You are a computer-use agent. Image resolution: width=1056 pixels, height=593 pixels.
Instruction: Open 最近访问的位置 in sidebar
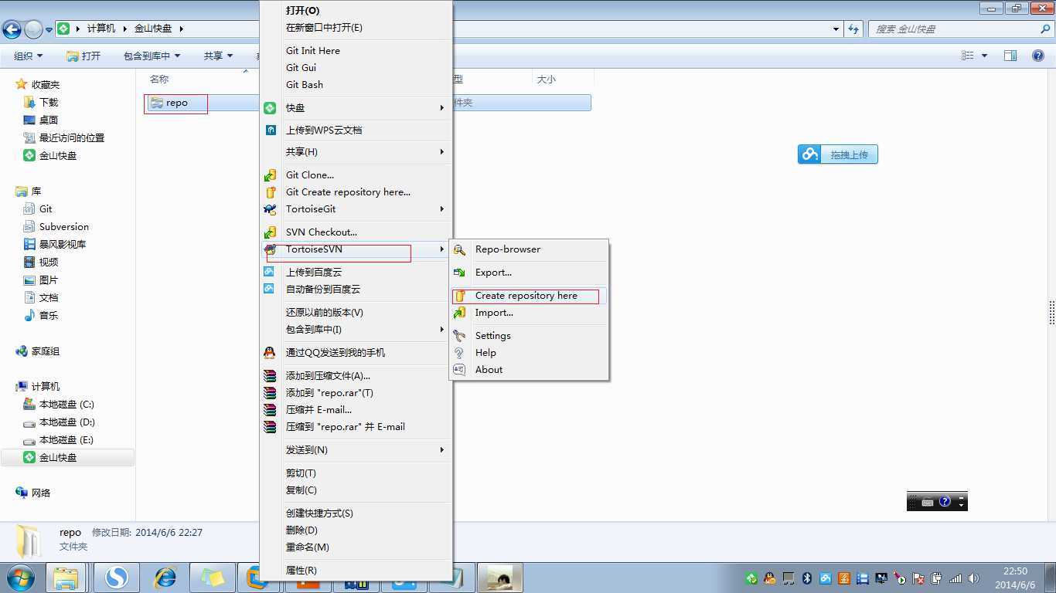[x=71, y=138]
